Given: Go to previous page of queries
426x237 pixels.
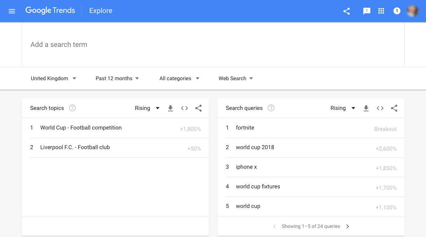Looking at the screenshot, I should point(274,226).
